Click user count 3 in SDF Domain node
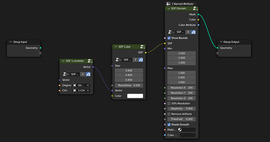 click(188, 32)
